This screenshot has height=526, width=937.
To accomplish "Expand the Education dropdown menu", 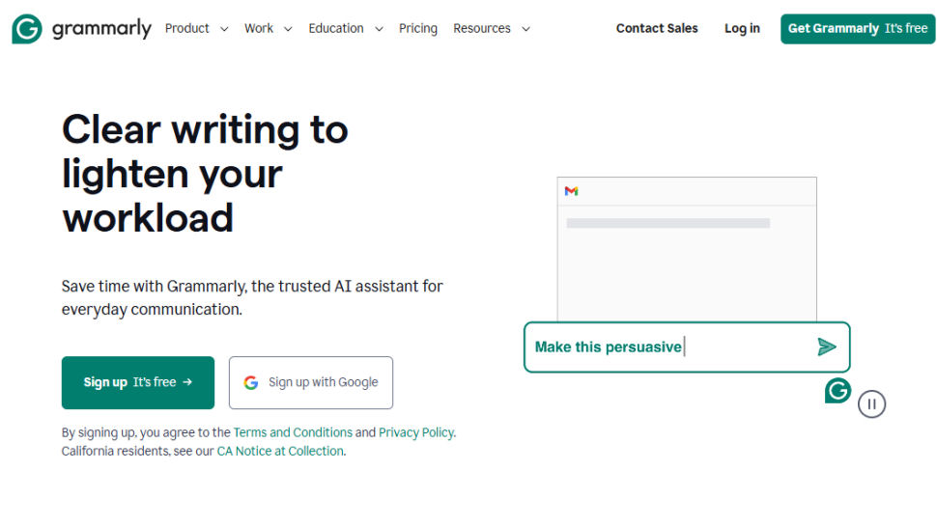I will pos(345,29).
